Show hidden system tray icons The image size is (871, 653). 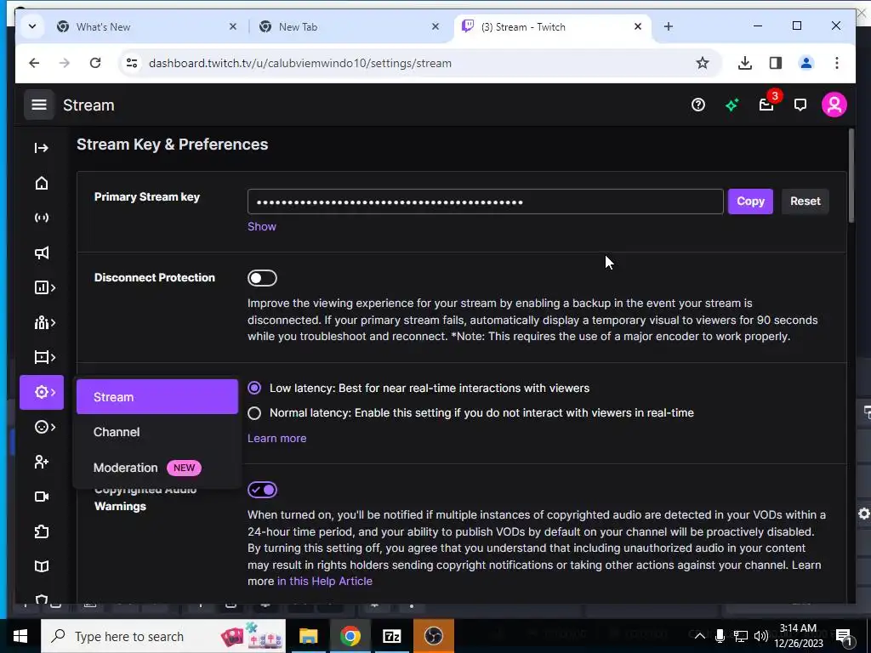(700, 636)
